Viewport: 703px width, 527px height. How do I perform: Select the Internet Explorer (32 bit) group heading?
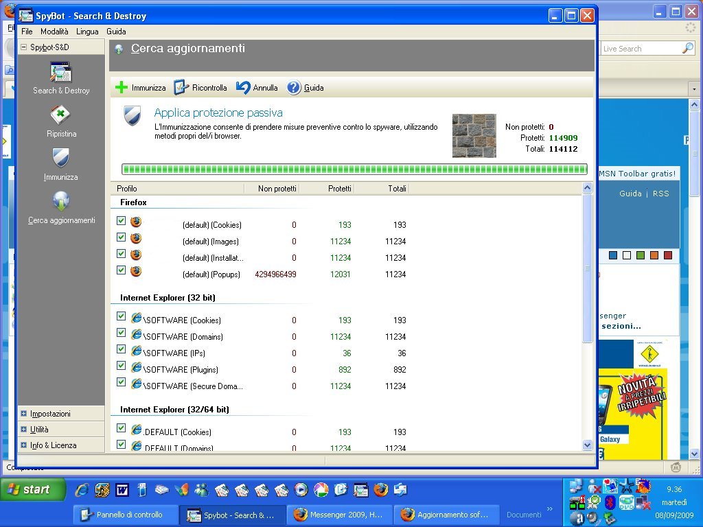[168, 298]
